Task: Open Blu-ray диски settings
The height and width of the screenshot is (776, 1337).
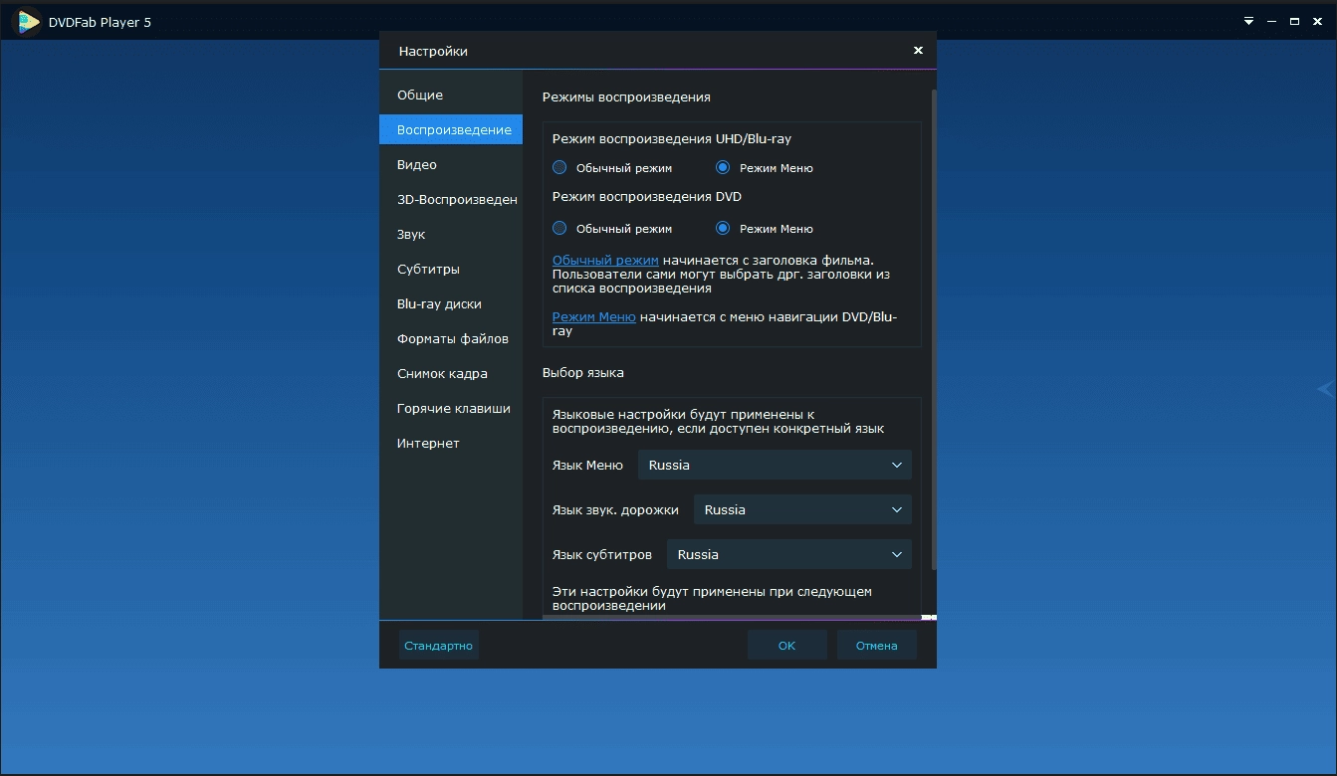Action: [x=451, y=303]
